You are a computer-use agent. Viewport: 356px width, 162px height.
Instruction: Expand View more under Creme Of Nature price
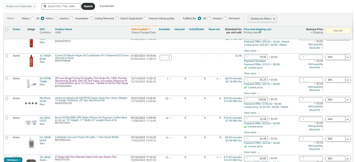click(x=252, y=73)
